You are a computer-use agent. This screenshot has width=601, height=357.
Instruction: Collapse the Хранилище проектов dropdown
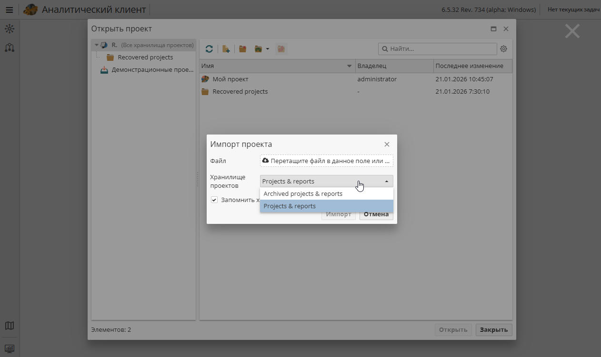(387, 181)
